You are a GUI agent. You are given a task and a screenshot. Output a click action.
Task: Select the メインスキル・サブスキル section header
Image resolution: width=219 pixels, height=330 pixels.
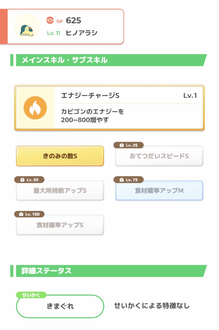(108, 60)
